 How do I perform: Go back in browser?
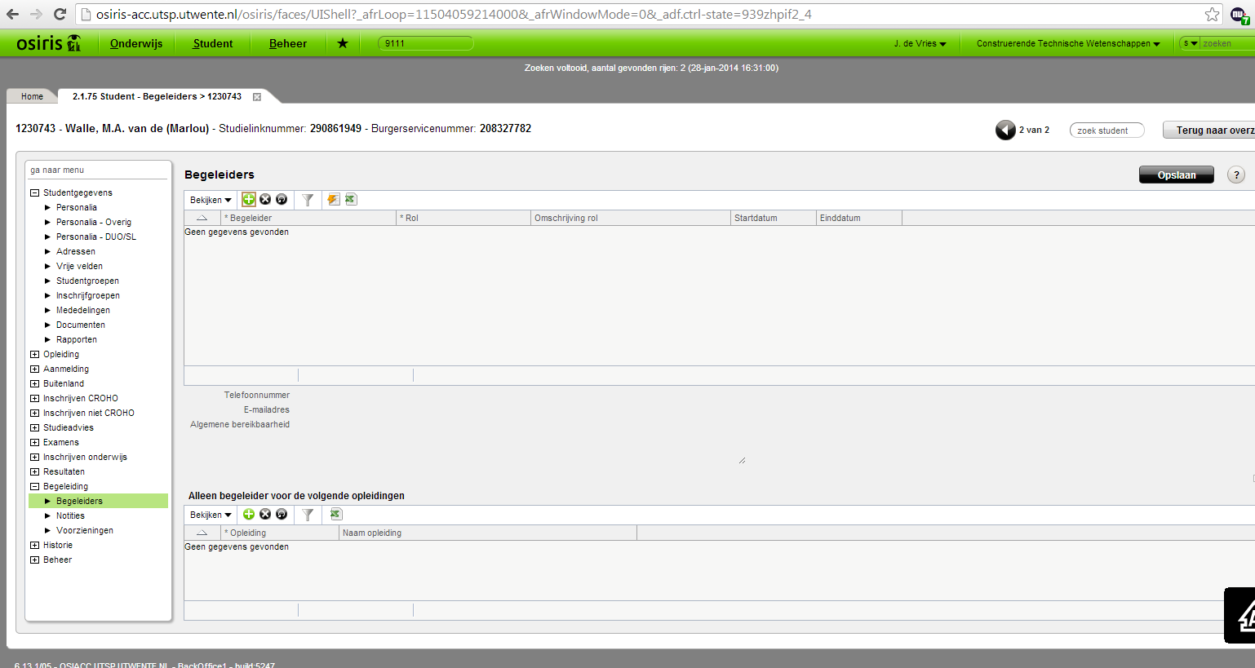13,14
